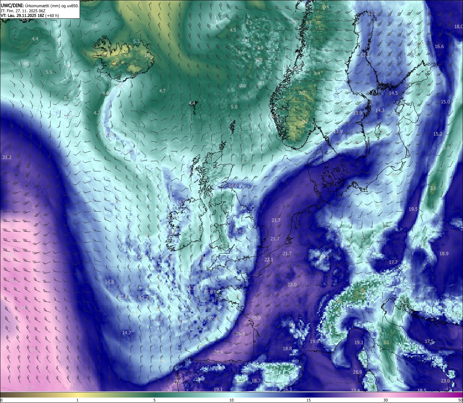Click the 6.8 value on the map
This screenshot has height=403, width=463.
tap(419, 87)
